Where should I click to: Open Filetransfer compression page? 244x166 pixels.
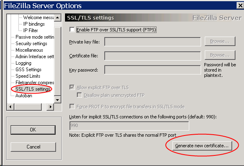35,83
